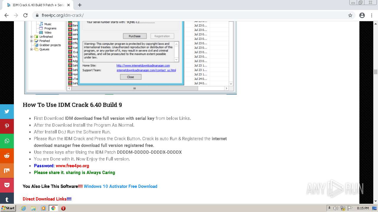Click heading How To Use IDM Crack
Screen dimensions: 378x212
click(72, 105)
